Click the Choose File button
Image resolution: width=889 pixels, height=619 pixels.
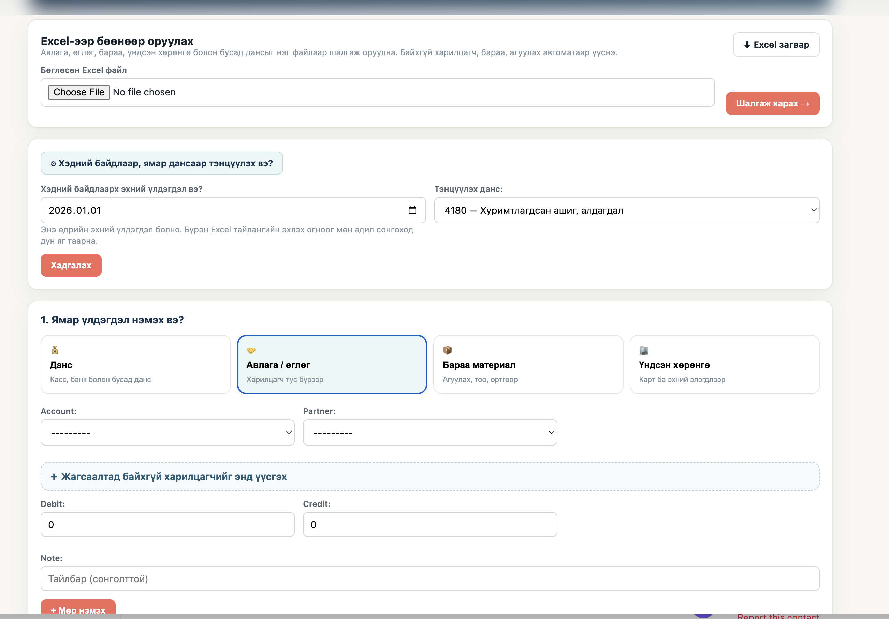pyautogui.click(x=78, y=92)
